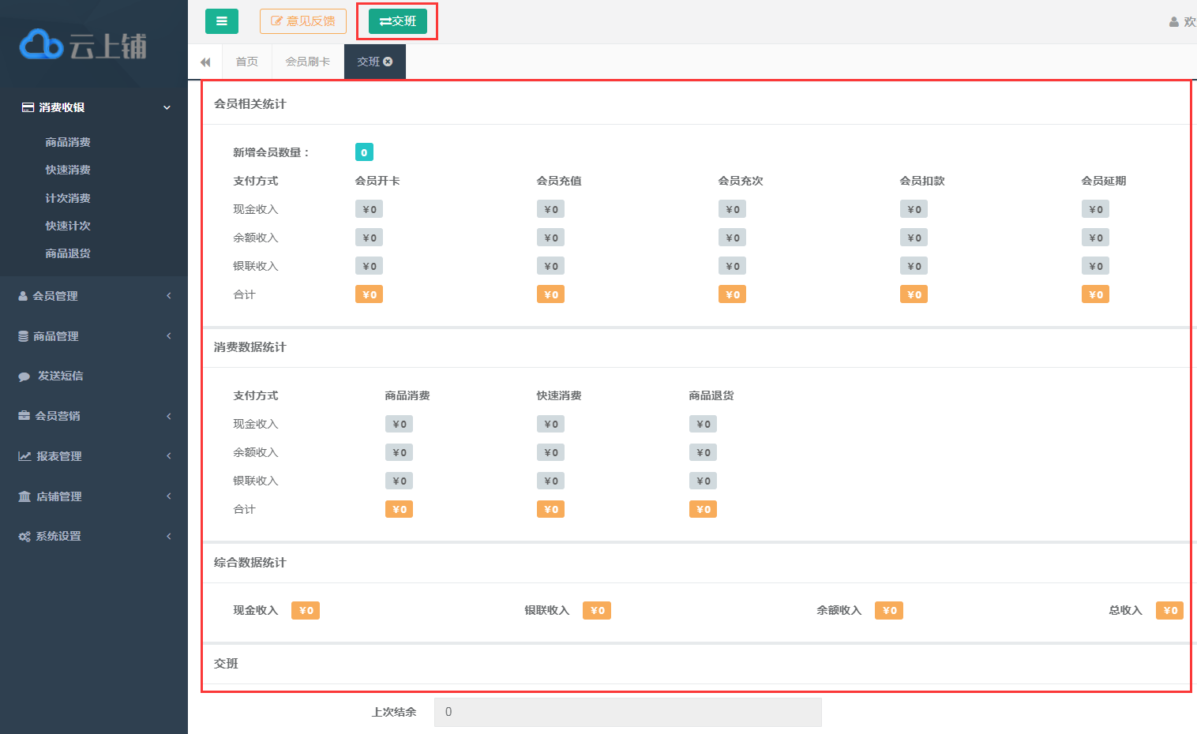Click the 综合数据统计 余额收入 ¥0 badge

(x=889, y=610)
